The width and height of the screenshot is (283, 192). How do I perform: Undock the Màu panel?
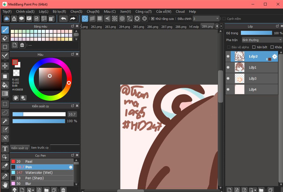pos(73,54)
